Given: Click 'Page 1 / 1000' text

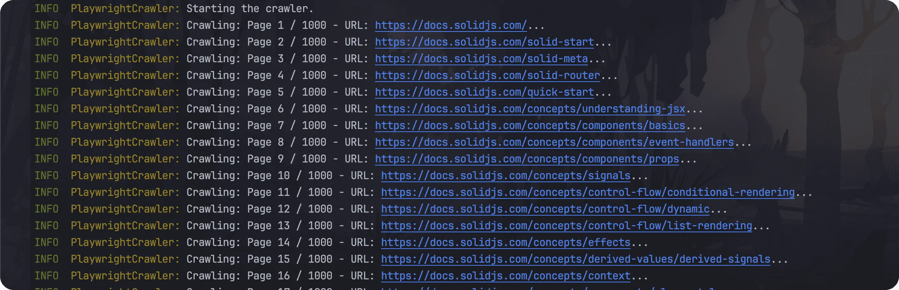Looking at the screenshot, I should 287,25.
